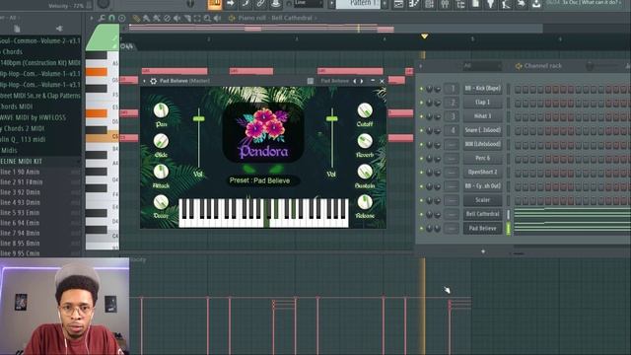
Task: Click the piano roll magnet snap icon
Action: [111, 18]
